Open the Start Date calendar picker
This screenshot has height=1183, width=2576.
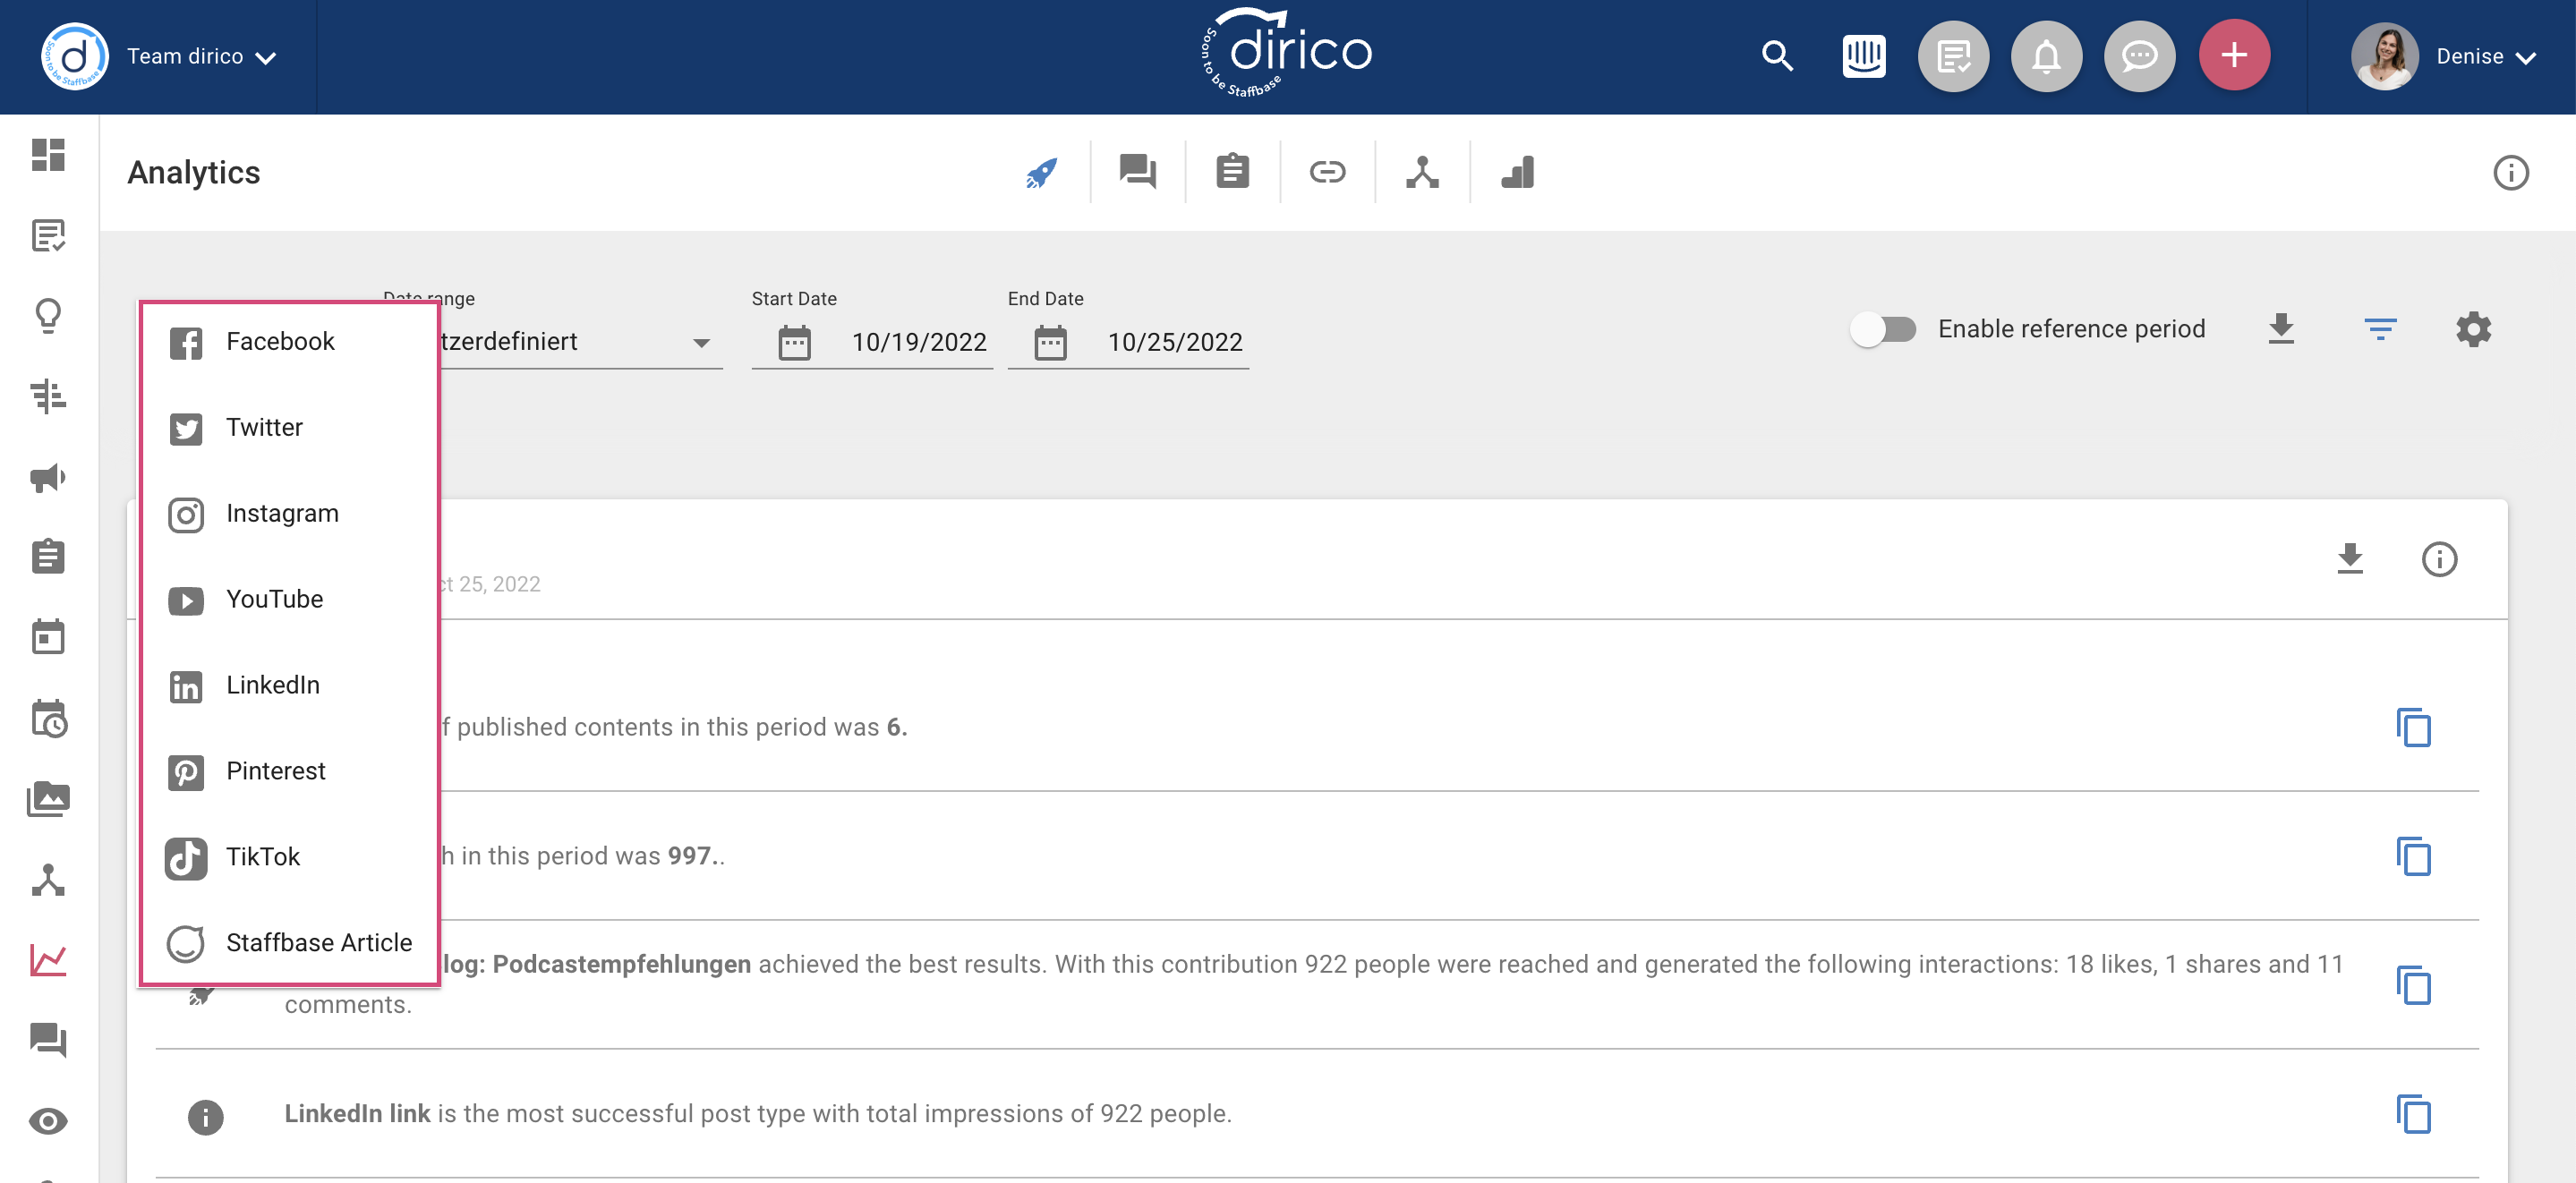tap(795, 342)
